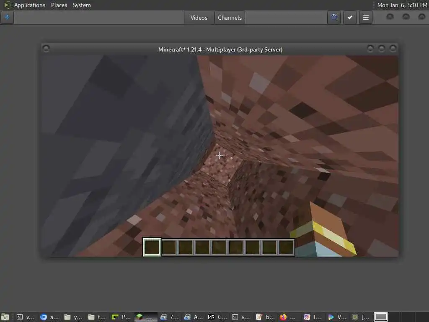Open the 7z taskbar item labeled C...

coord(217,317)
